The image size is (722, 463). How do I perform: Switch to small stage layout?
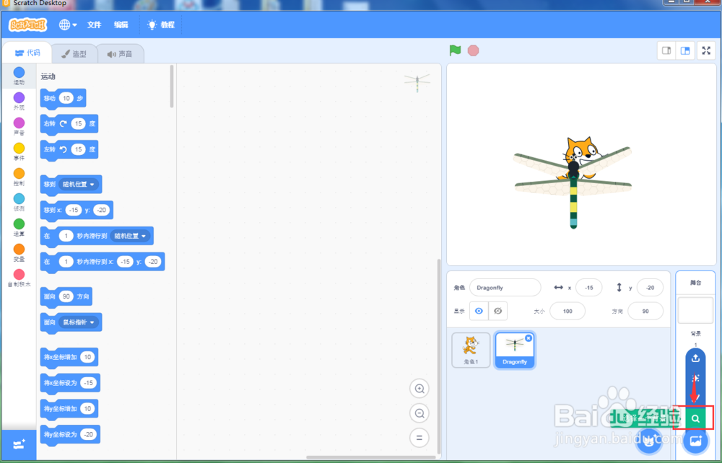[666, 50]
